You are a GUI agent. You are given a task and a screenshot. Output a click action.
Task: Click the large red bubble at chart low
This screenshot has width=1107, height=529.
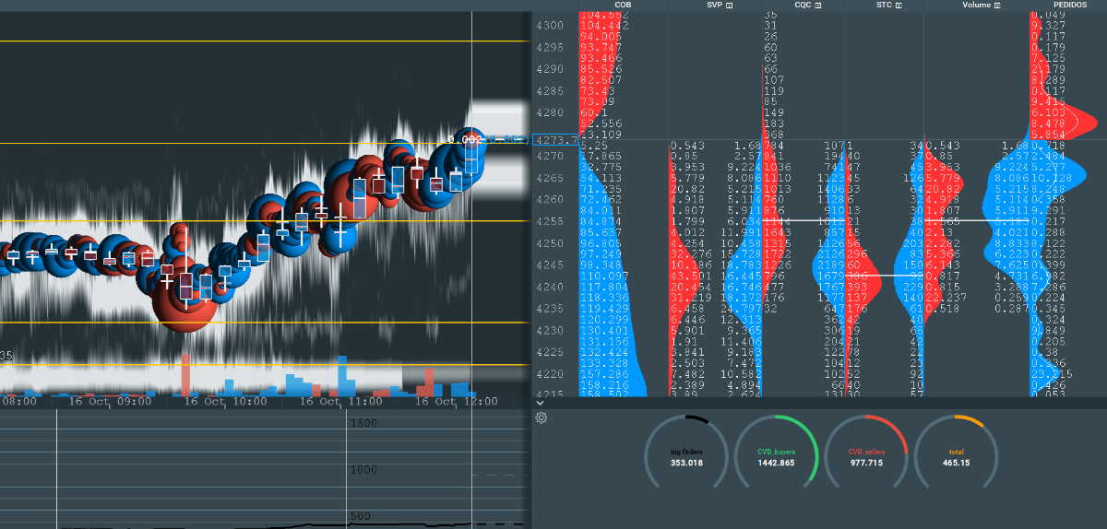183,302
